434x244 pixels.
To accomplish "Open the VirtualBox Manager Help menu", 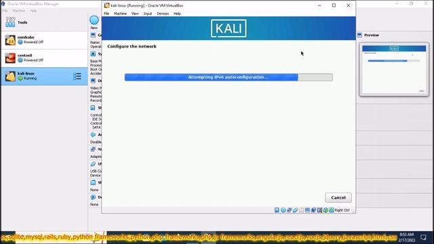I will (x=33, y=11).
